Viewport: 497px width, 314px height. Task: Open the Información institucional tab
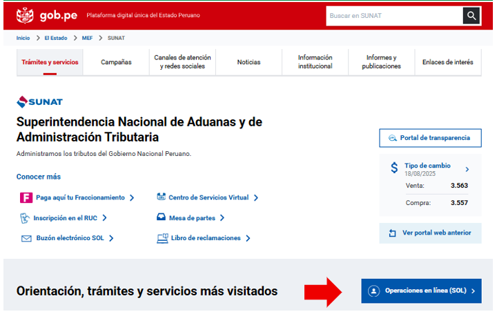point(315,62)
